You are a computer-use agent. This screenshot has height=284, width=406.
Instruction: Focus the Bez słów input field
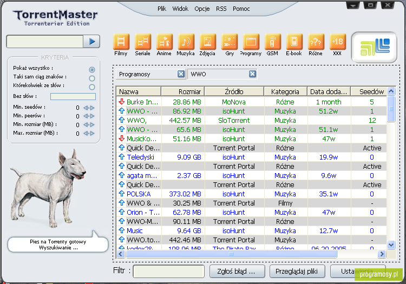tap(73, 96)
